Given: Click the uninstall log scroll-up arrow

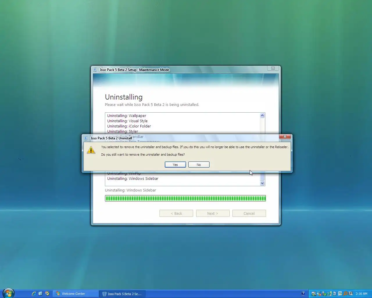Looking at the screenshot, I should point(262,116).
